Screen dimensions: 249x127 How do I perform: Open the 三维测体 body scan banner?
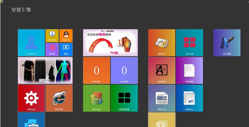[x=45, y=70]
